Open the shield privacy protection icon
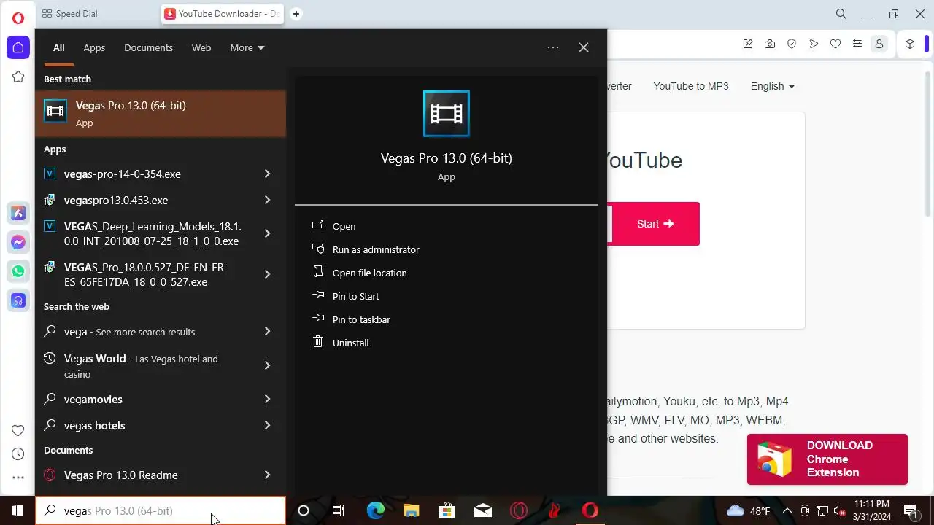 click(792, 44)
